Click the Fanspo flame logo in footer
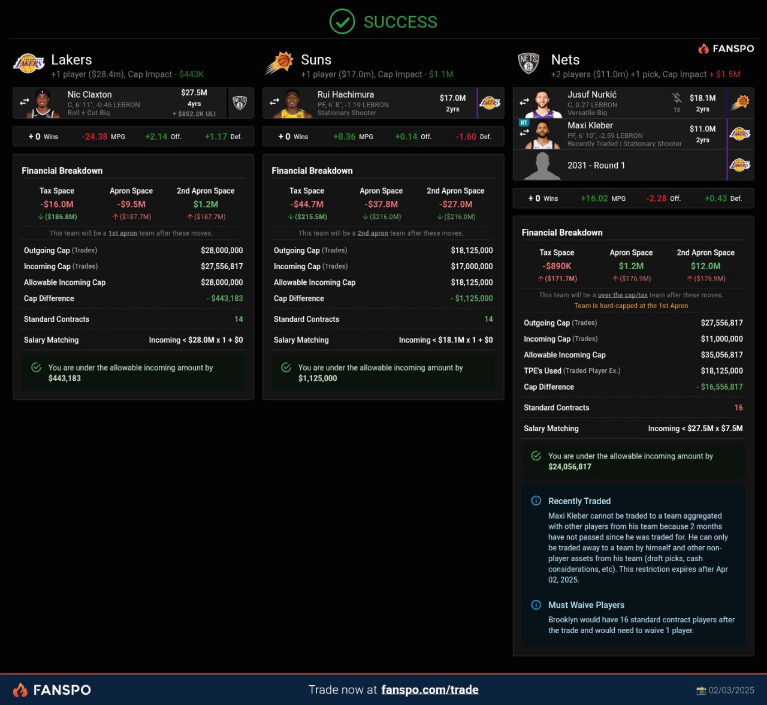 click(20, 690)
